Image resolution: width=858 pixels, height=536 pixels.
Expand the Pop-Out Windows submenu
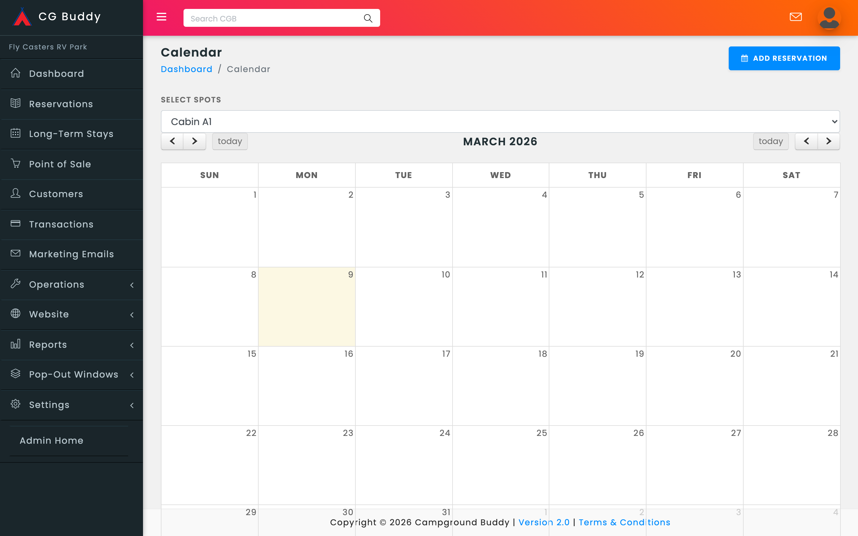tap(132, 375)
